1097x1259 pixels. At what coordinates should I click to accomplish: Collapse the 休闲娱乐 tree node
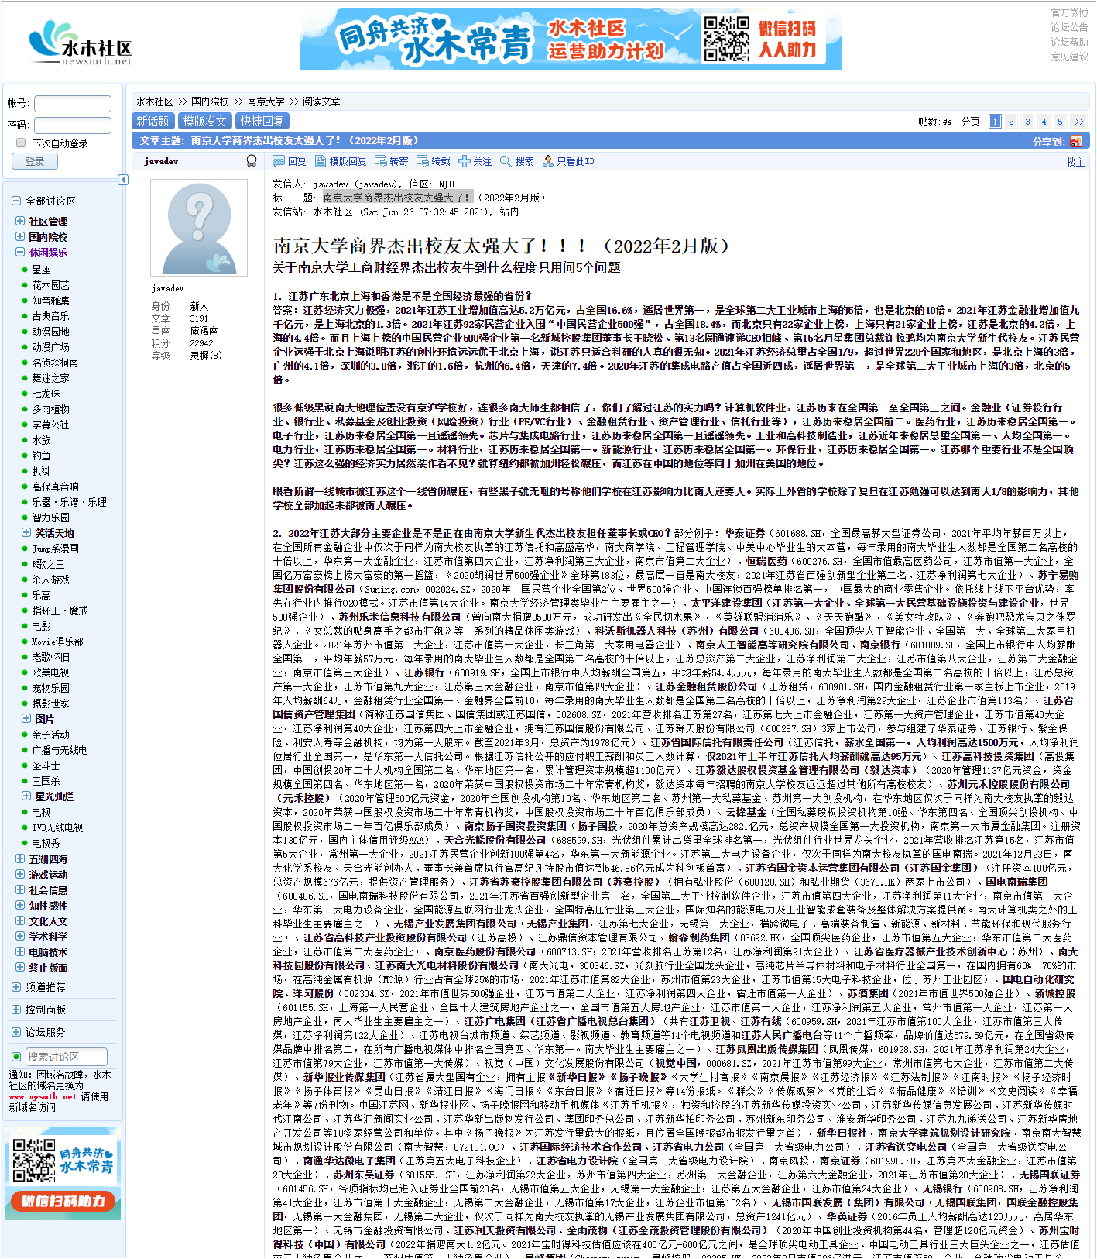tap(20, 252)
